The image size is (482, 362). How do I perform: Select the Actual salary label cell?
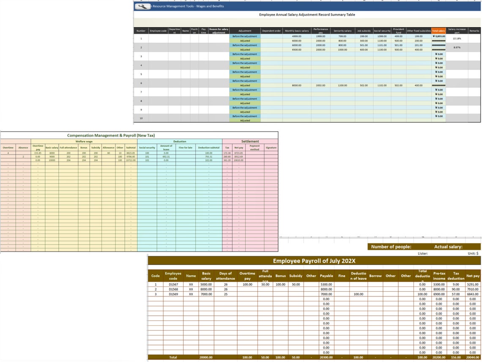pyautogui.click(x=448, y=247)
